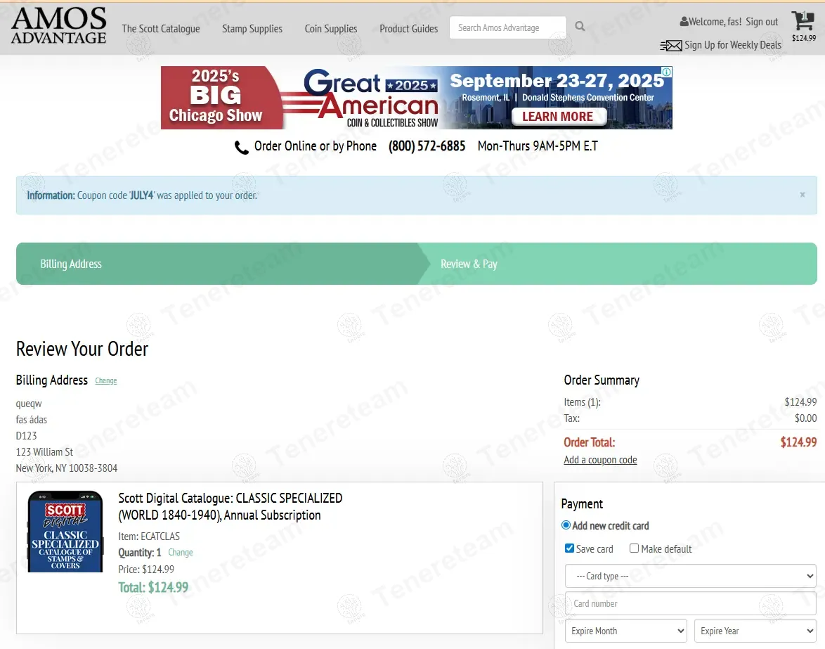Expand the Expire Month dropdown
Image resolution: width=825 pixels, height=649 pixels.
coord(625,631)
